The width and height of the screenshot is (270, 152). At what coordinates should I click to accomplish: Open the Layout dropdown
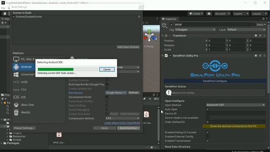(259, 14)
